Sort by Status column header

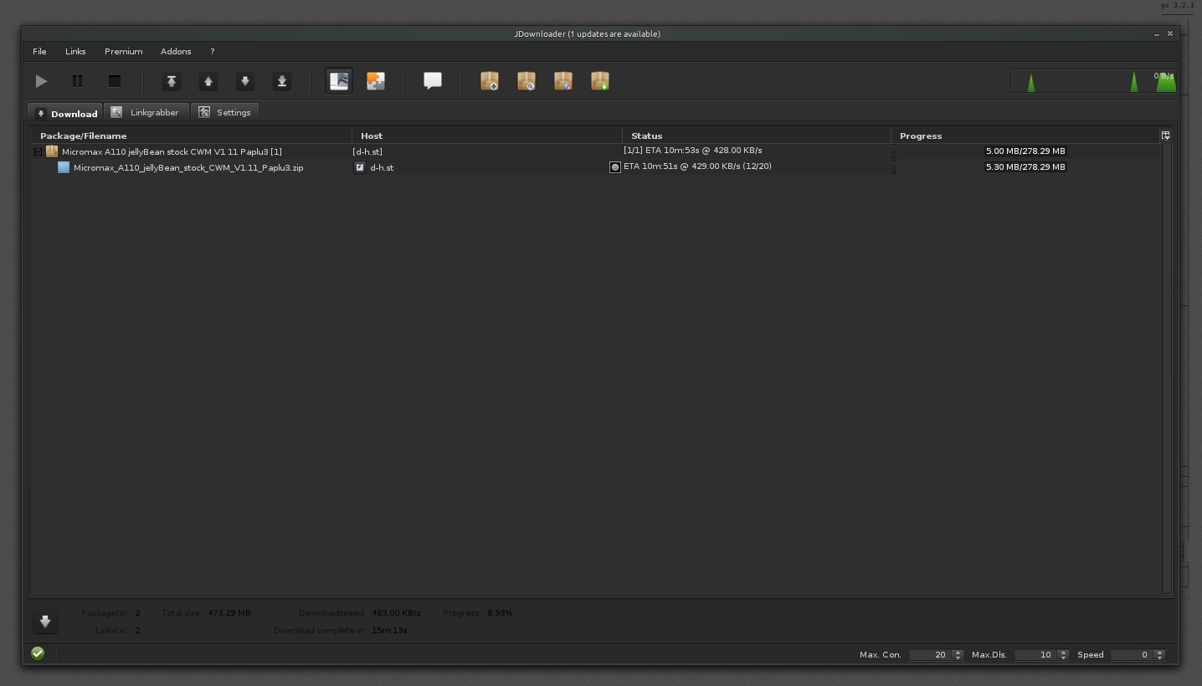757,136
